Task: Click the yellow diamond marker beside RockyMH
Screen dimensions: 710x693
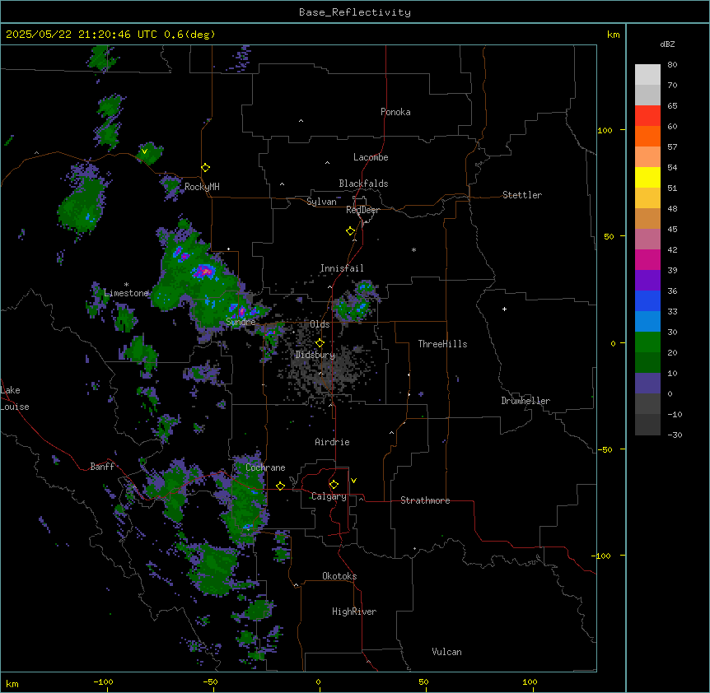Action: coord(206,168)
